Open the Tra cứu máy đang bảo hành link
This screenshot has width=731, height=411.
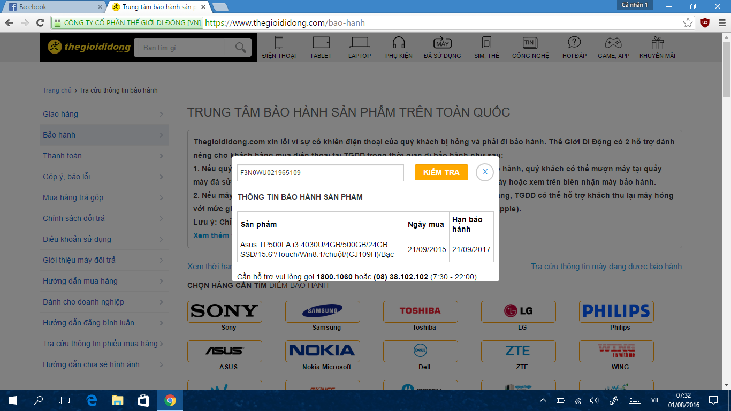[606, 267]
